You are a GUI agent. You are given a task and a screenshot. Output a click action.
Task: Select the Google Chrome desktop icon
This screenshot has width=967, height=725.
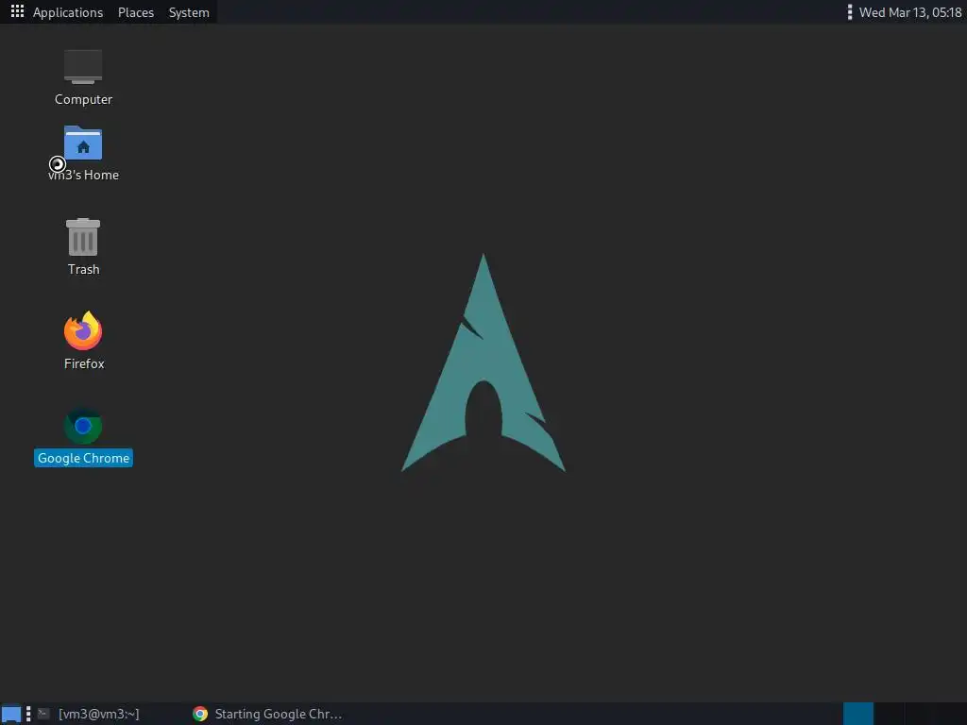(83, 426)
